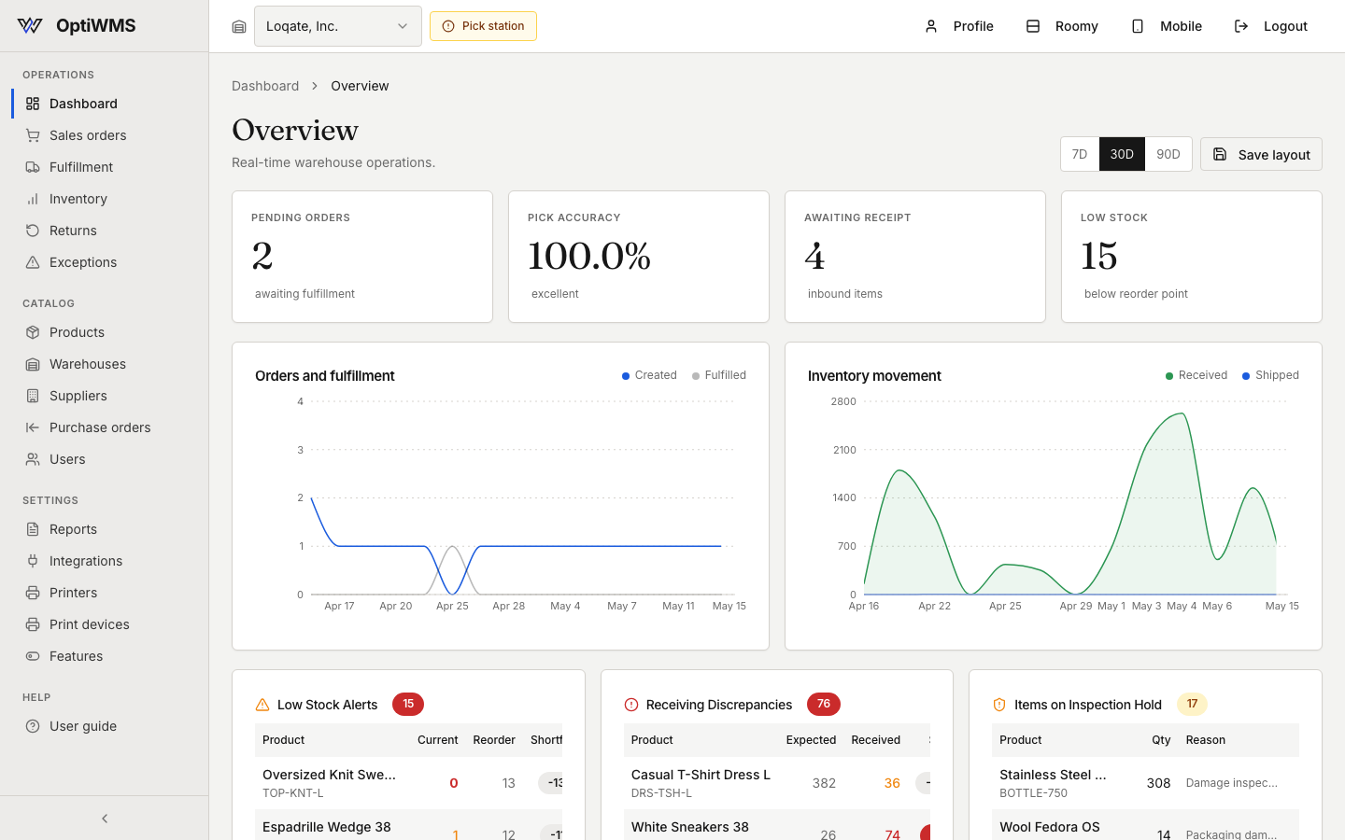Open the Warehouses page
The width and height of the screenshot is (1345, 840).
[105, 364]
